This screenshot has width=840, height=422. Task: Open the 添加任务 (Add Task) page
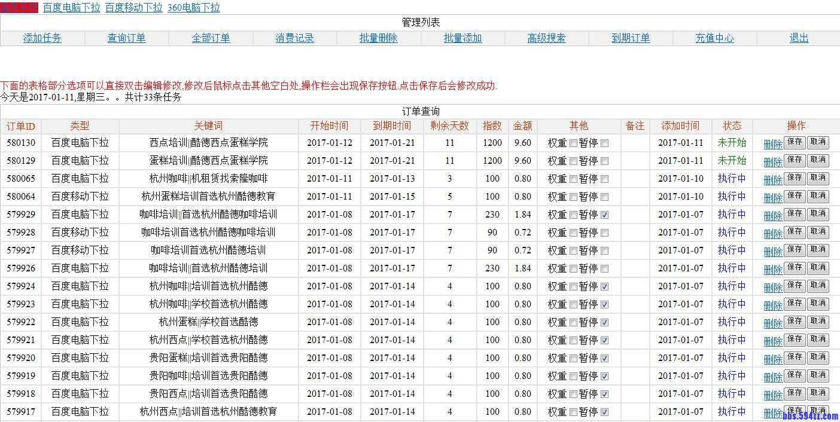point(42,38)
